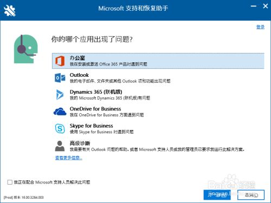The height and width of the screenshot is (203, 271).
Task: Click the Outlook envelope icon
Action: click(x=60, y=78)
